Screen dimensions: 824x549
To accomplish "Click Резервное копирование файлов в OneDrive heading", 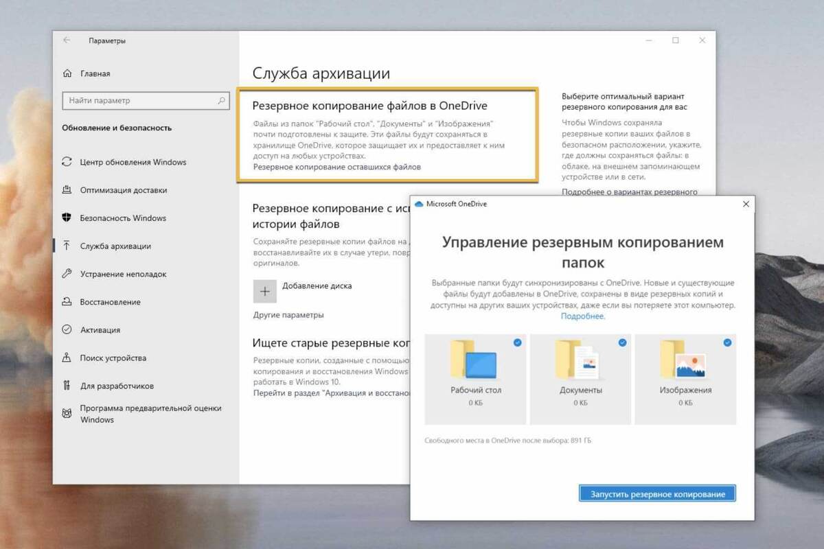I will 370,106.
